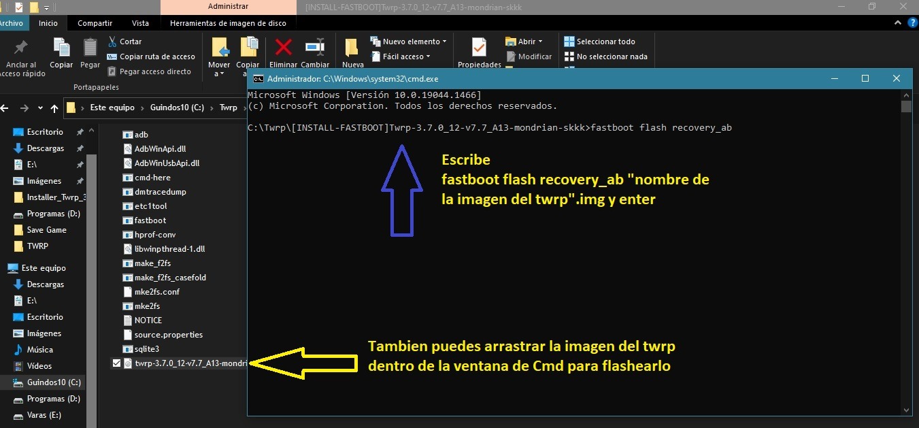Open the Mover a folder icon
The height and width of the screenshot is (428, 919).
tap(220, 48)
